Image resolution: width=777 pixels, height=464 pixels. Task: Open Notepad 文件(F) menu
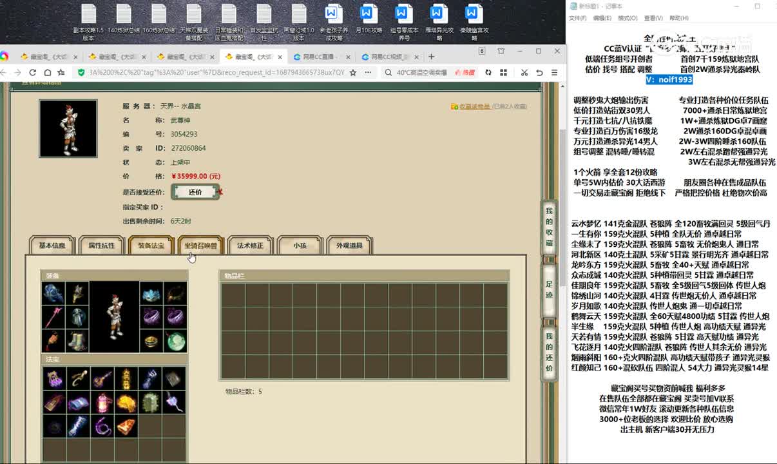(x=577, y=18)
